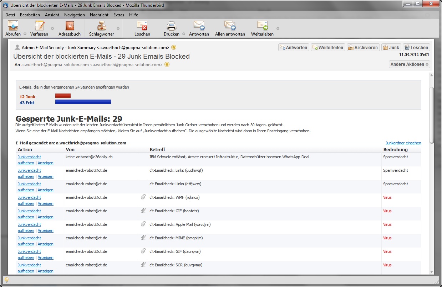Mark the message as Junk in the header
This screenshot has height=287, width=442.
click(x=391, y=47)
